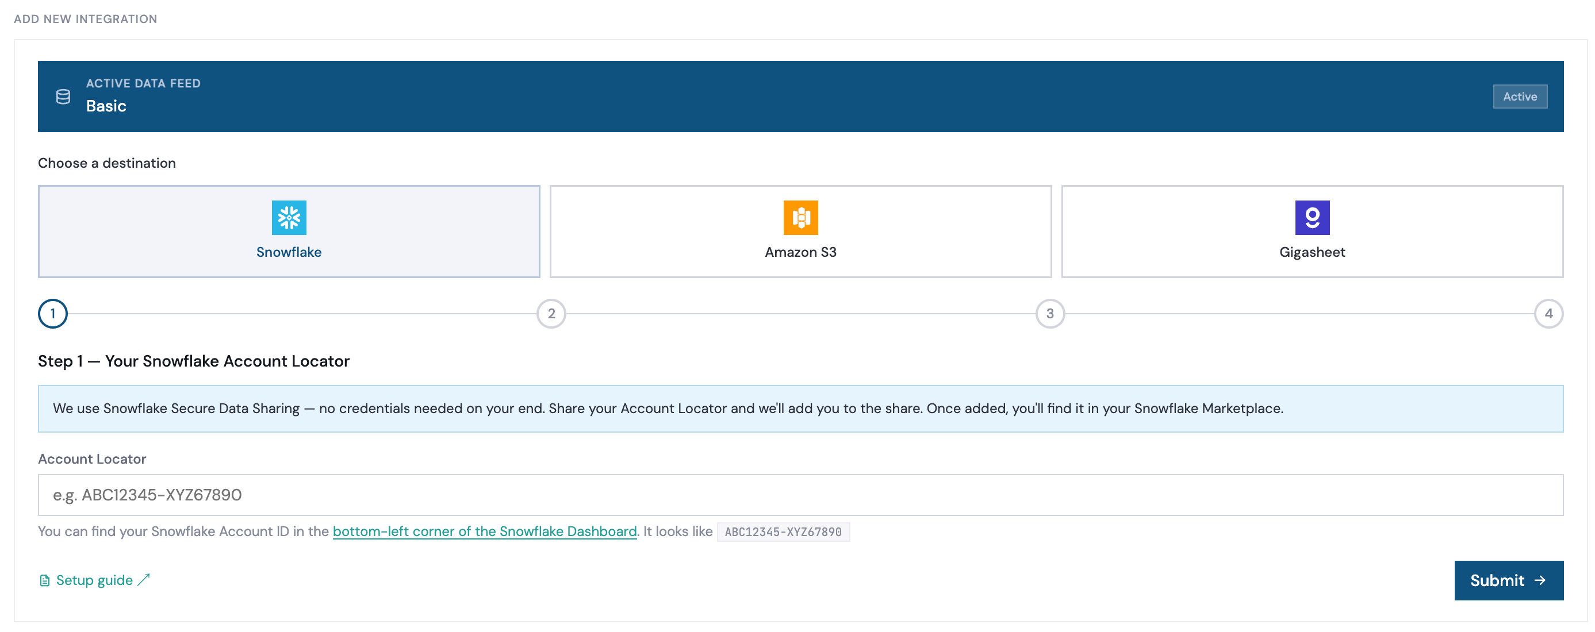
Task: Click the 'Choose a destination' heading
Action: click(x=106, y=163)
